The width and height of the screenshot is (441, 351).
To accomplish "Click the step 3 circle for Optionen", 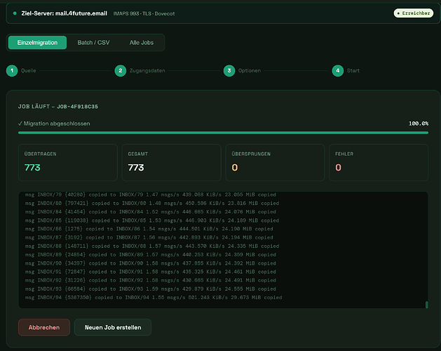I will (x=229, y=70).
